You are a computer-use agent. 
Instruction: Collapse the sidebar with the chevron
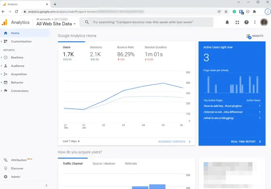point(47,186)
